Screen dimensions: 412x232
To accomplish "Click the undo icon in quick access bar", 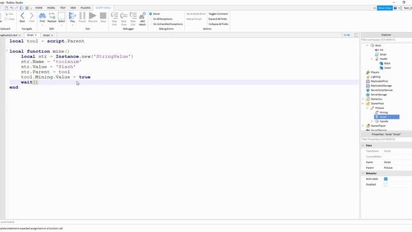I will 12,8.
